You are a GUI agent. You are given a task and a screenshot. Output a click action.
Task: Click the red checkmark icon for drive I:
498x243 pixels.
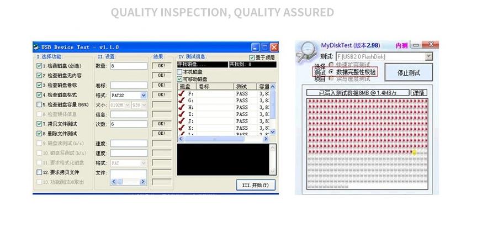(182, 114)
